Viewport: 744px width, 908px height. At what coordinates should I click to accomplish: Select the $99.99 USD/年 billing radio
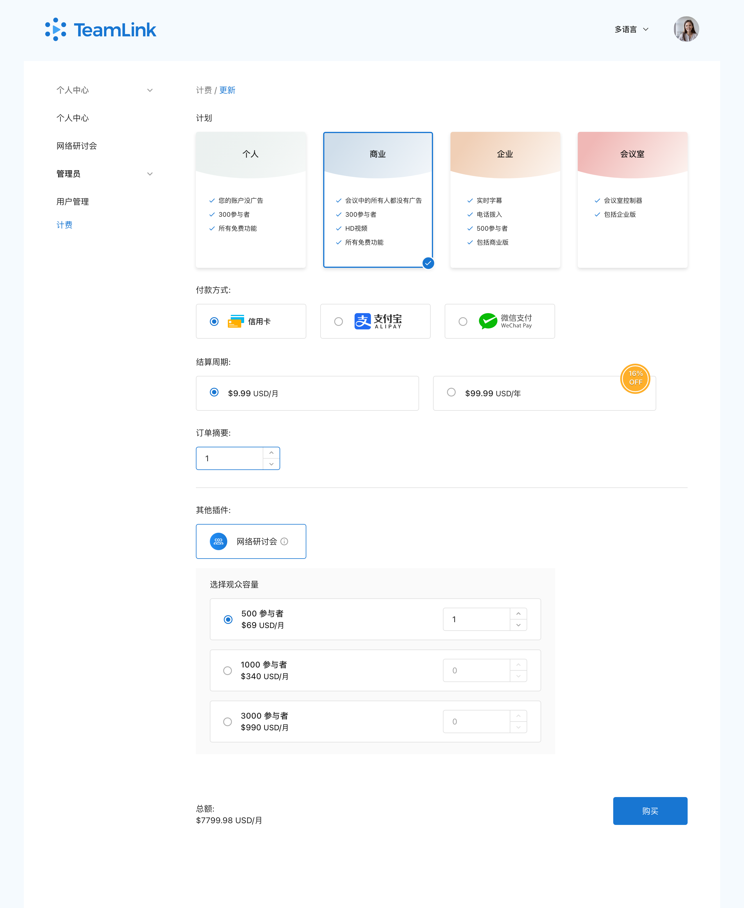[451, 392]
